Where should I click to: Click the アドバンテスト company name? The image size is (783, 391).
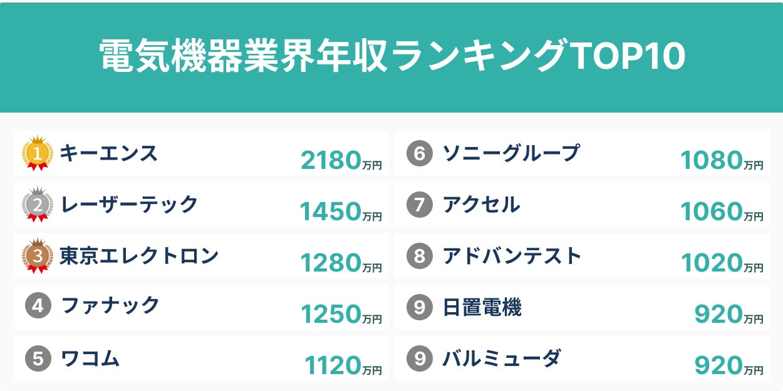point(512,256)
